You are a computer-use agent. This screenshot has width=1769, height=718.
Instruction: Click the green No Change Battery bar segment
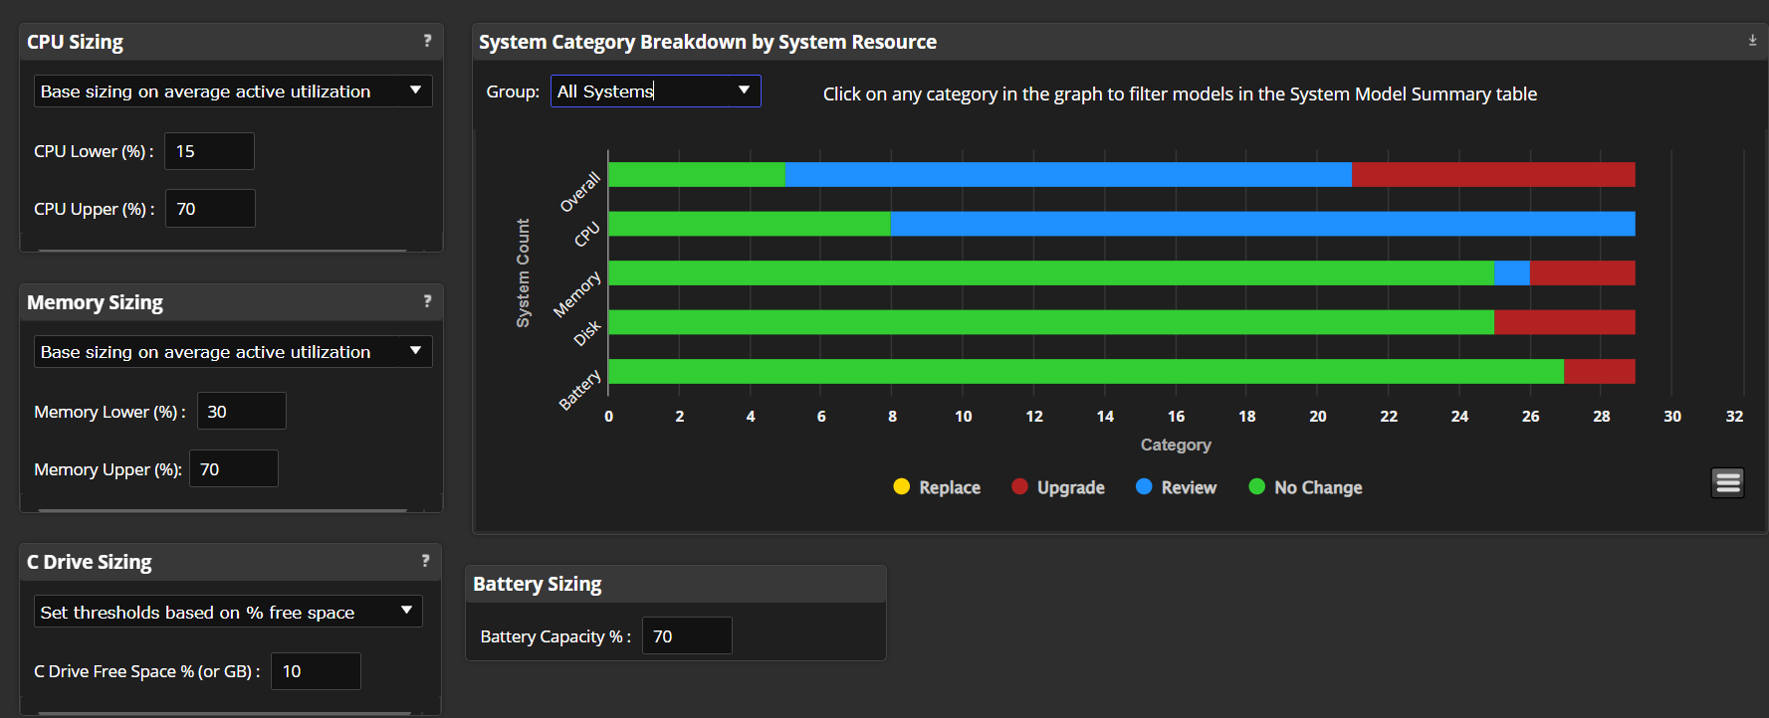click(1085, 372)
